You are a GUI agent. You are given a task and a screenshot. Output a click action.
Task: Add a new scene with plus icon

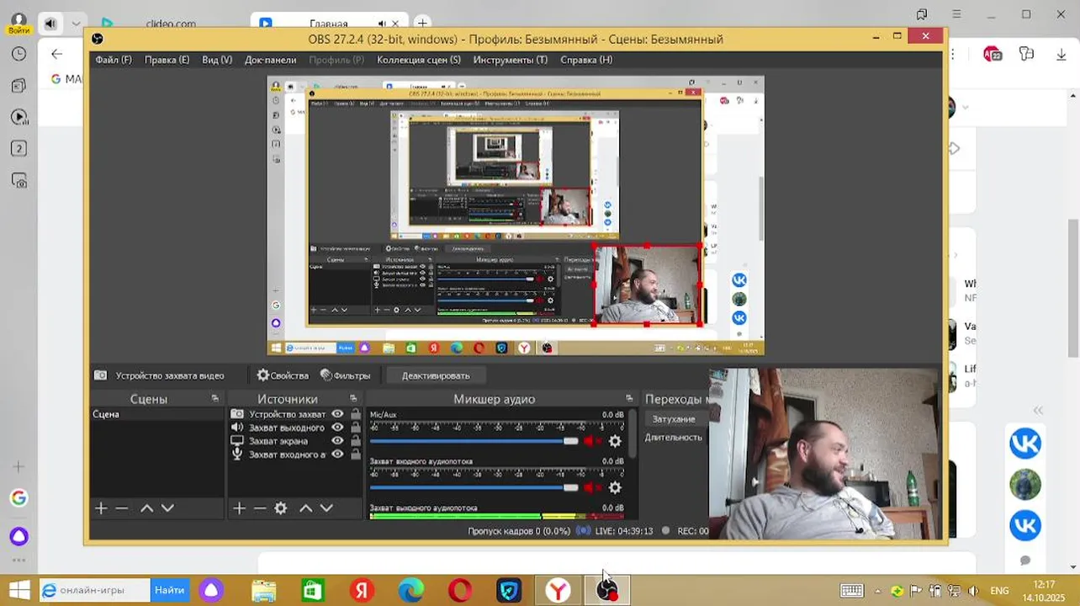(x=101, y=508)
